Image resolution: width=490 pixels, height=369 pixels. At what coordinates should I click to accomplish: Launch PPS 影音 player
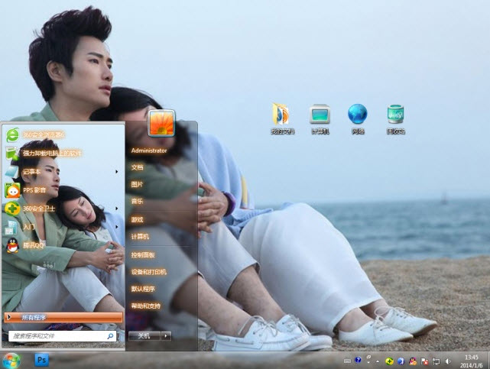63,190
